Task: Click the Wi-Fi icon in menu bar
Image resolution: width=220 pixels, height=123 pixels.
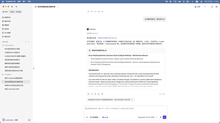Action: [193, 2]
